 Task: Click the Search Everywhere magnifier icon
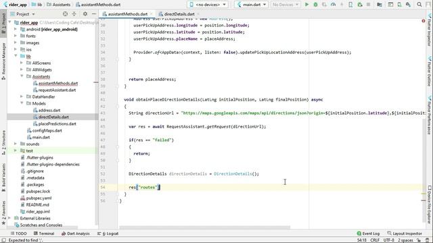click(419, 5)
